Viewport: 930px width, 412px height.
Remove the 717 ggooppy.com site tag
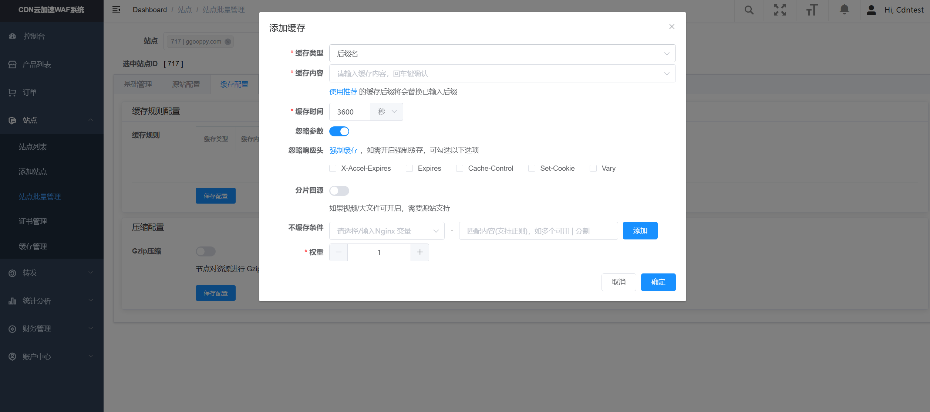[x=228, y=42]
